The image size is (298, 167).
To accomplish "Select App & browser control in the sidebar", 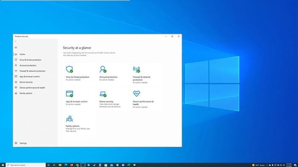I will pos(35,76).
